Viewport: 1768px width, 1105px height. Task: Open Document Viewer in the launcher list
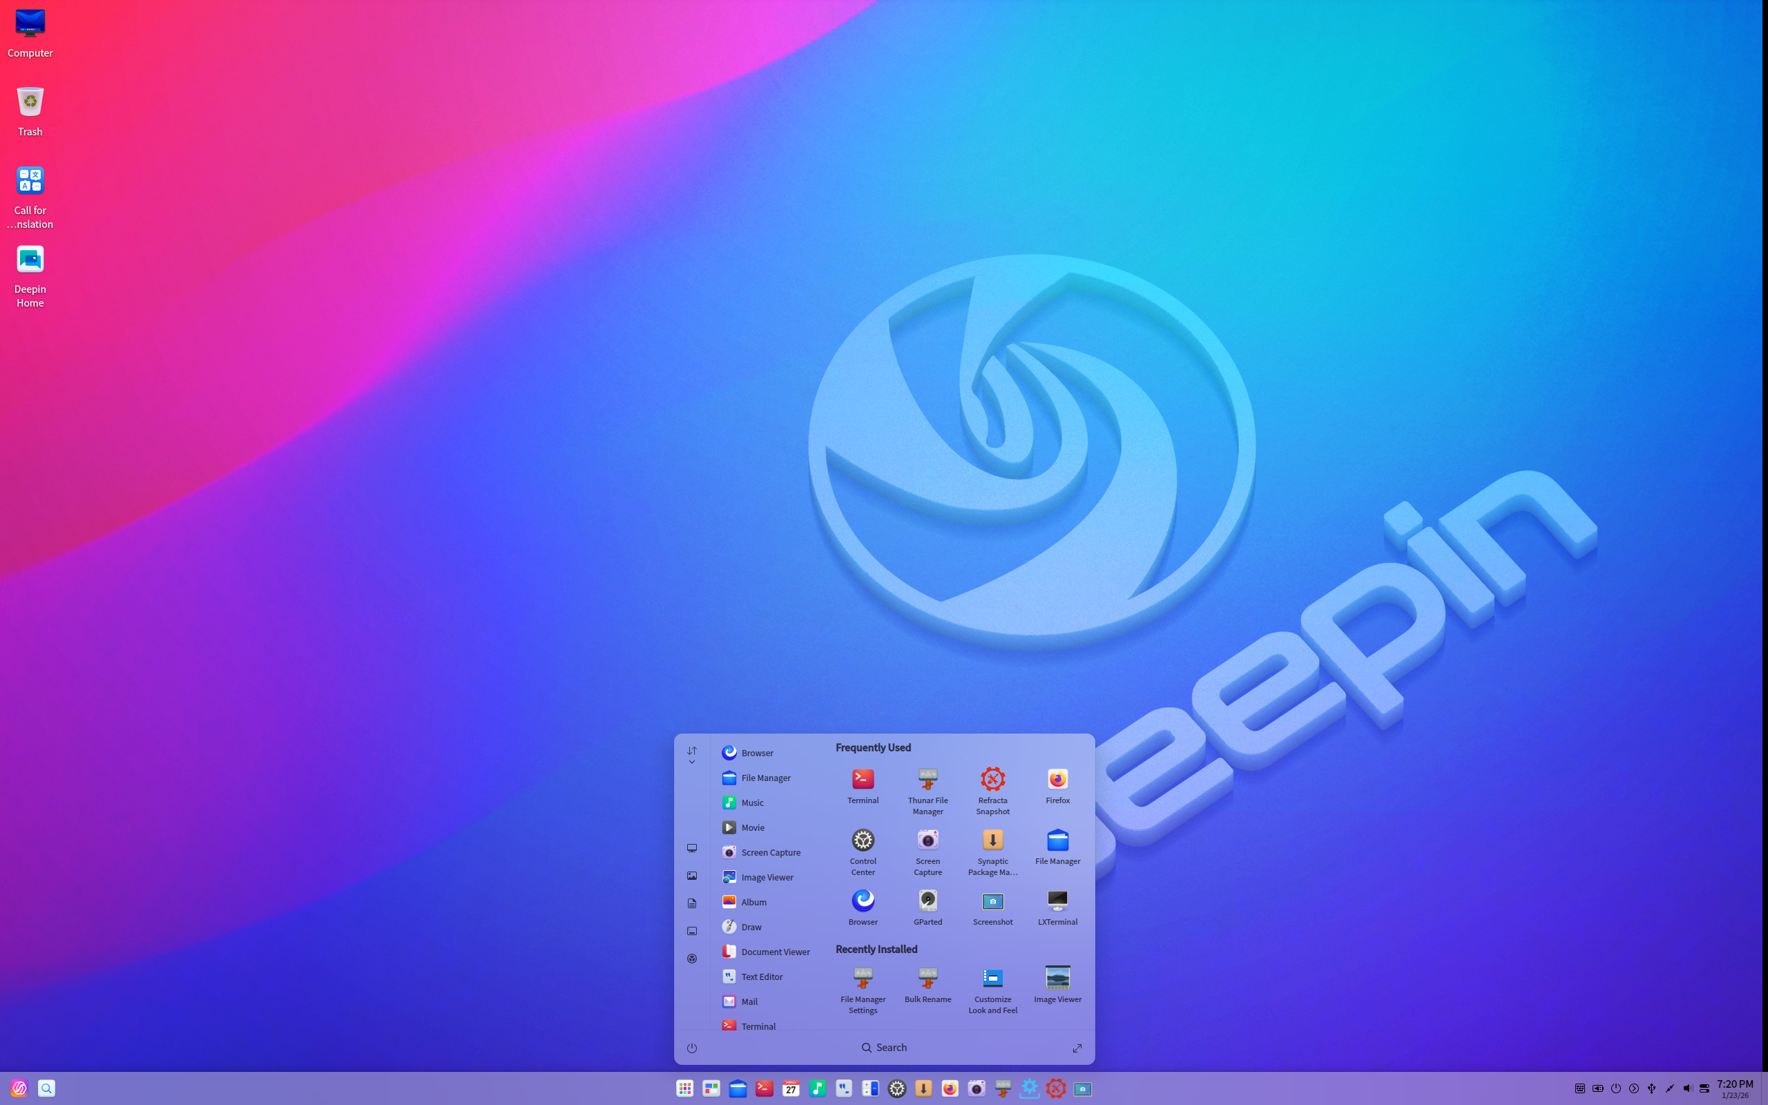[765, 952]
